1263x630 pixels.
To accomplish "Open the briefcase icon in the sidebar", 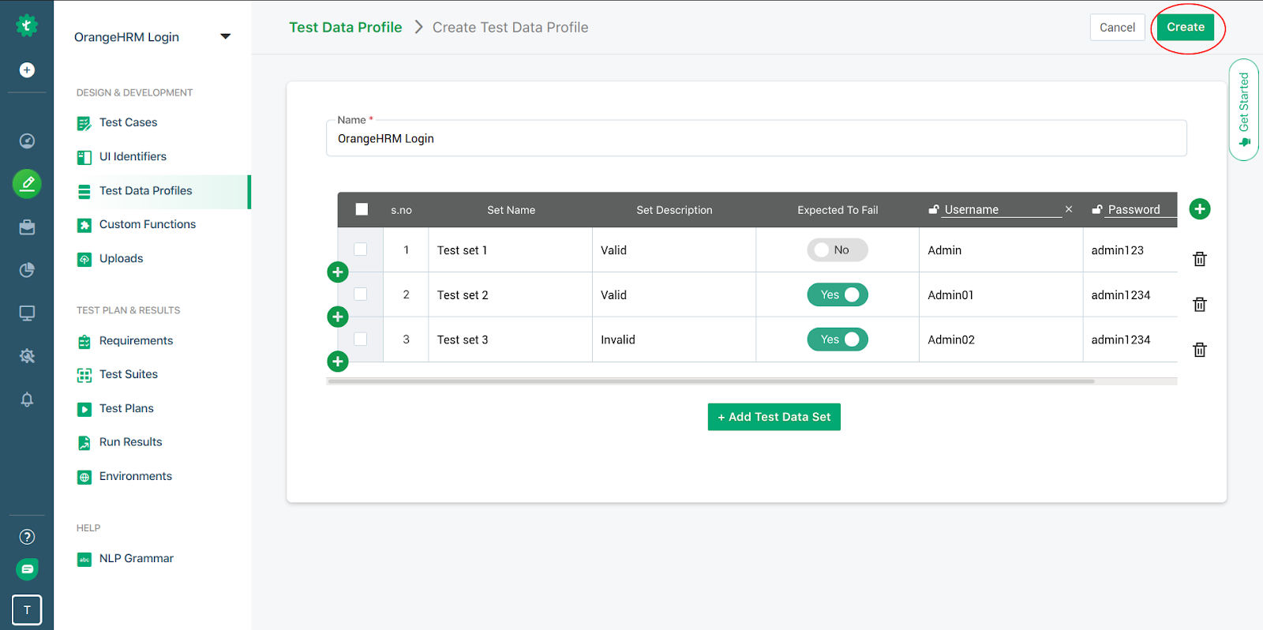I will pos(27,227).
